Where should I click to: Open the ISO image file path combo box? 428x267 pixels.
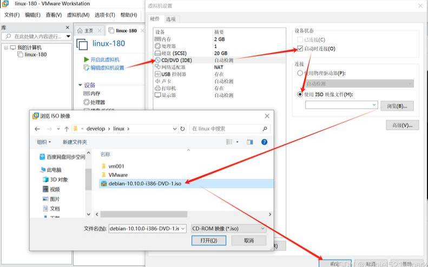341,105
